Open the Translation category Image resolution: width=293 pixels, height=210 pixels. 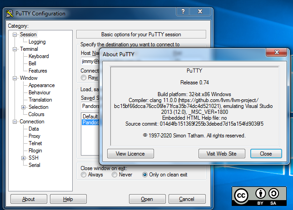tap(40, 100)
